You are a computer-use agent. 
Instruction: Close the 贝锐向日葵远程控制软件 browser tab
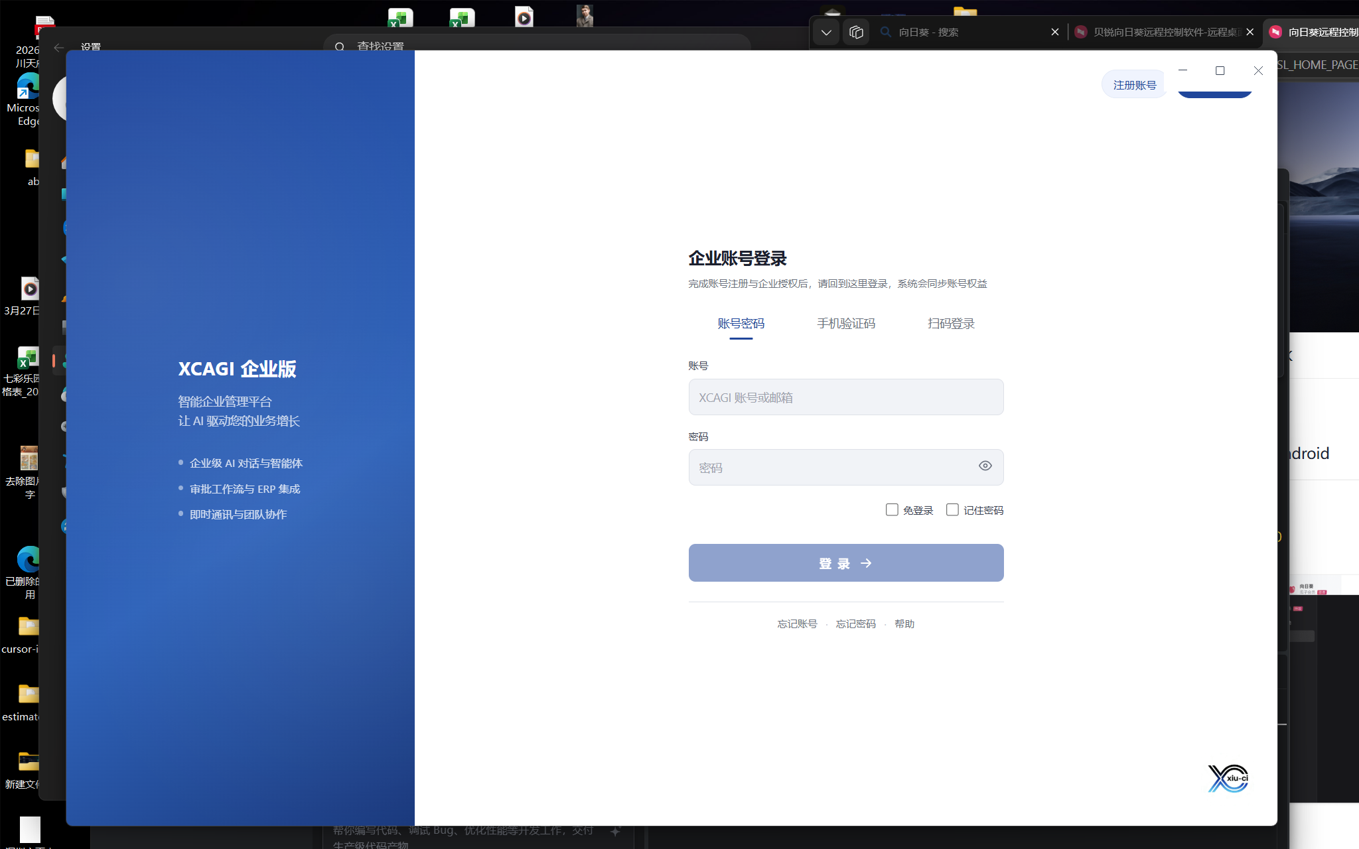[1250, 32]
